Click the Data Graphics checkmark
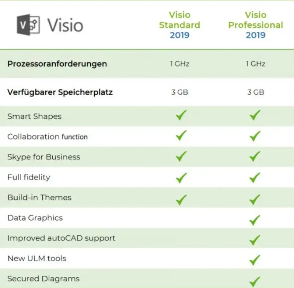The height and width of the screenshot is (288, 294). [x=255, y=220]
